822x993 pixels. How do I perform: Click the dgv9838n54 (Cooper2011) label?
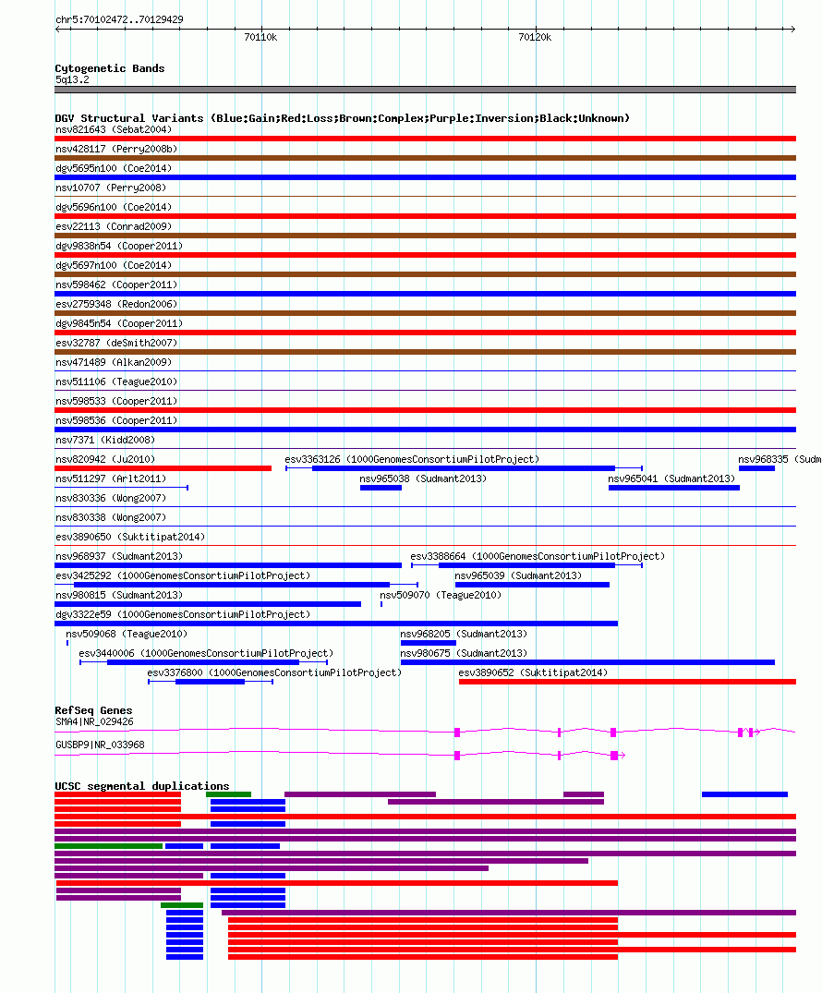[119, 246]
